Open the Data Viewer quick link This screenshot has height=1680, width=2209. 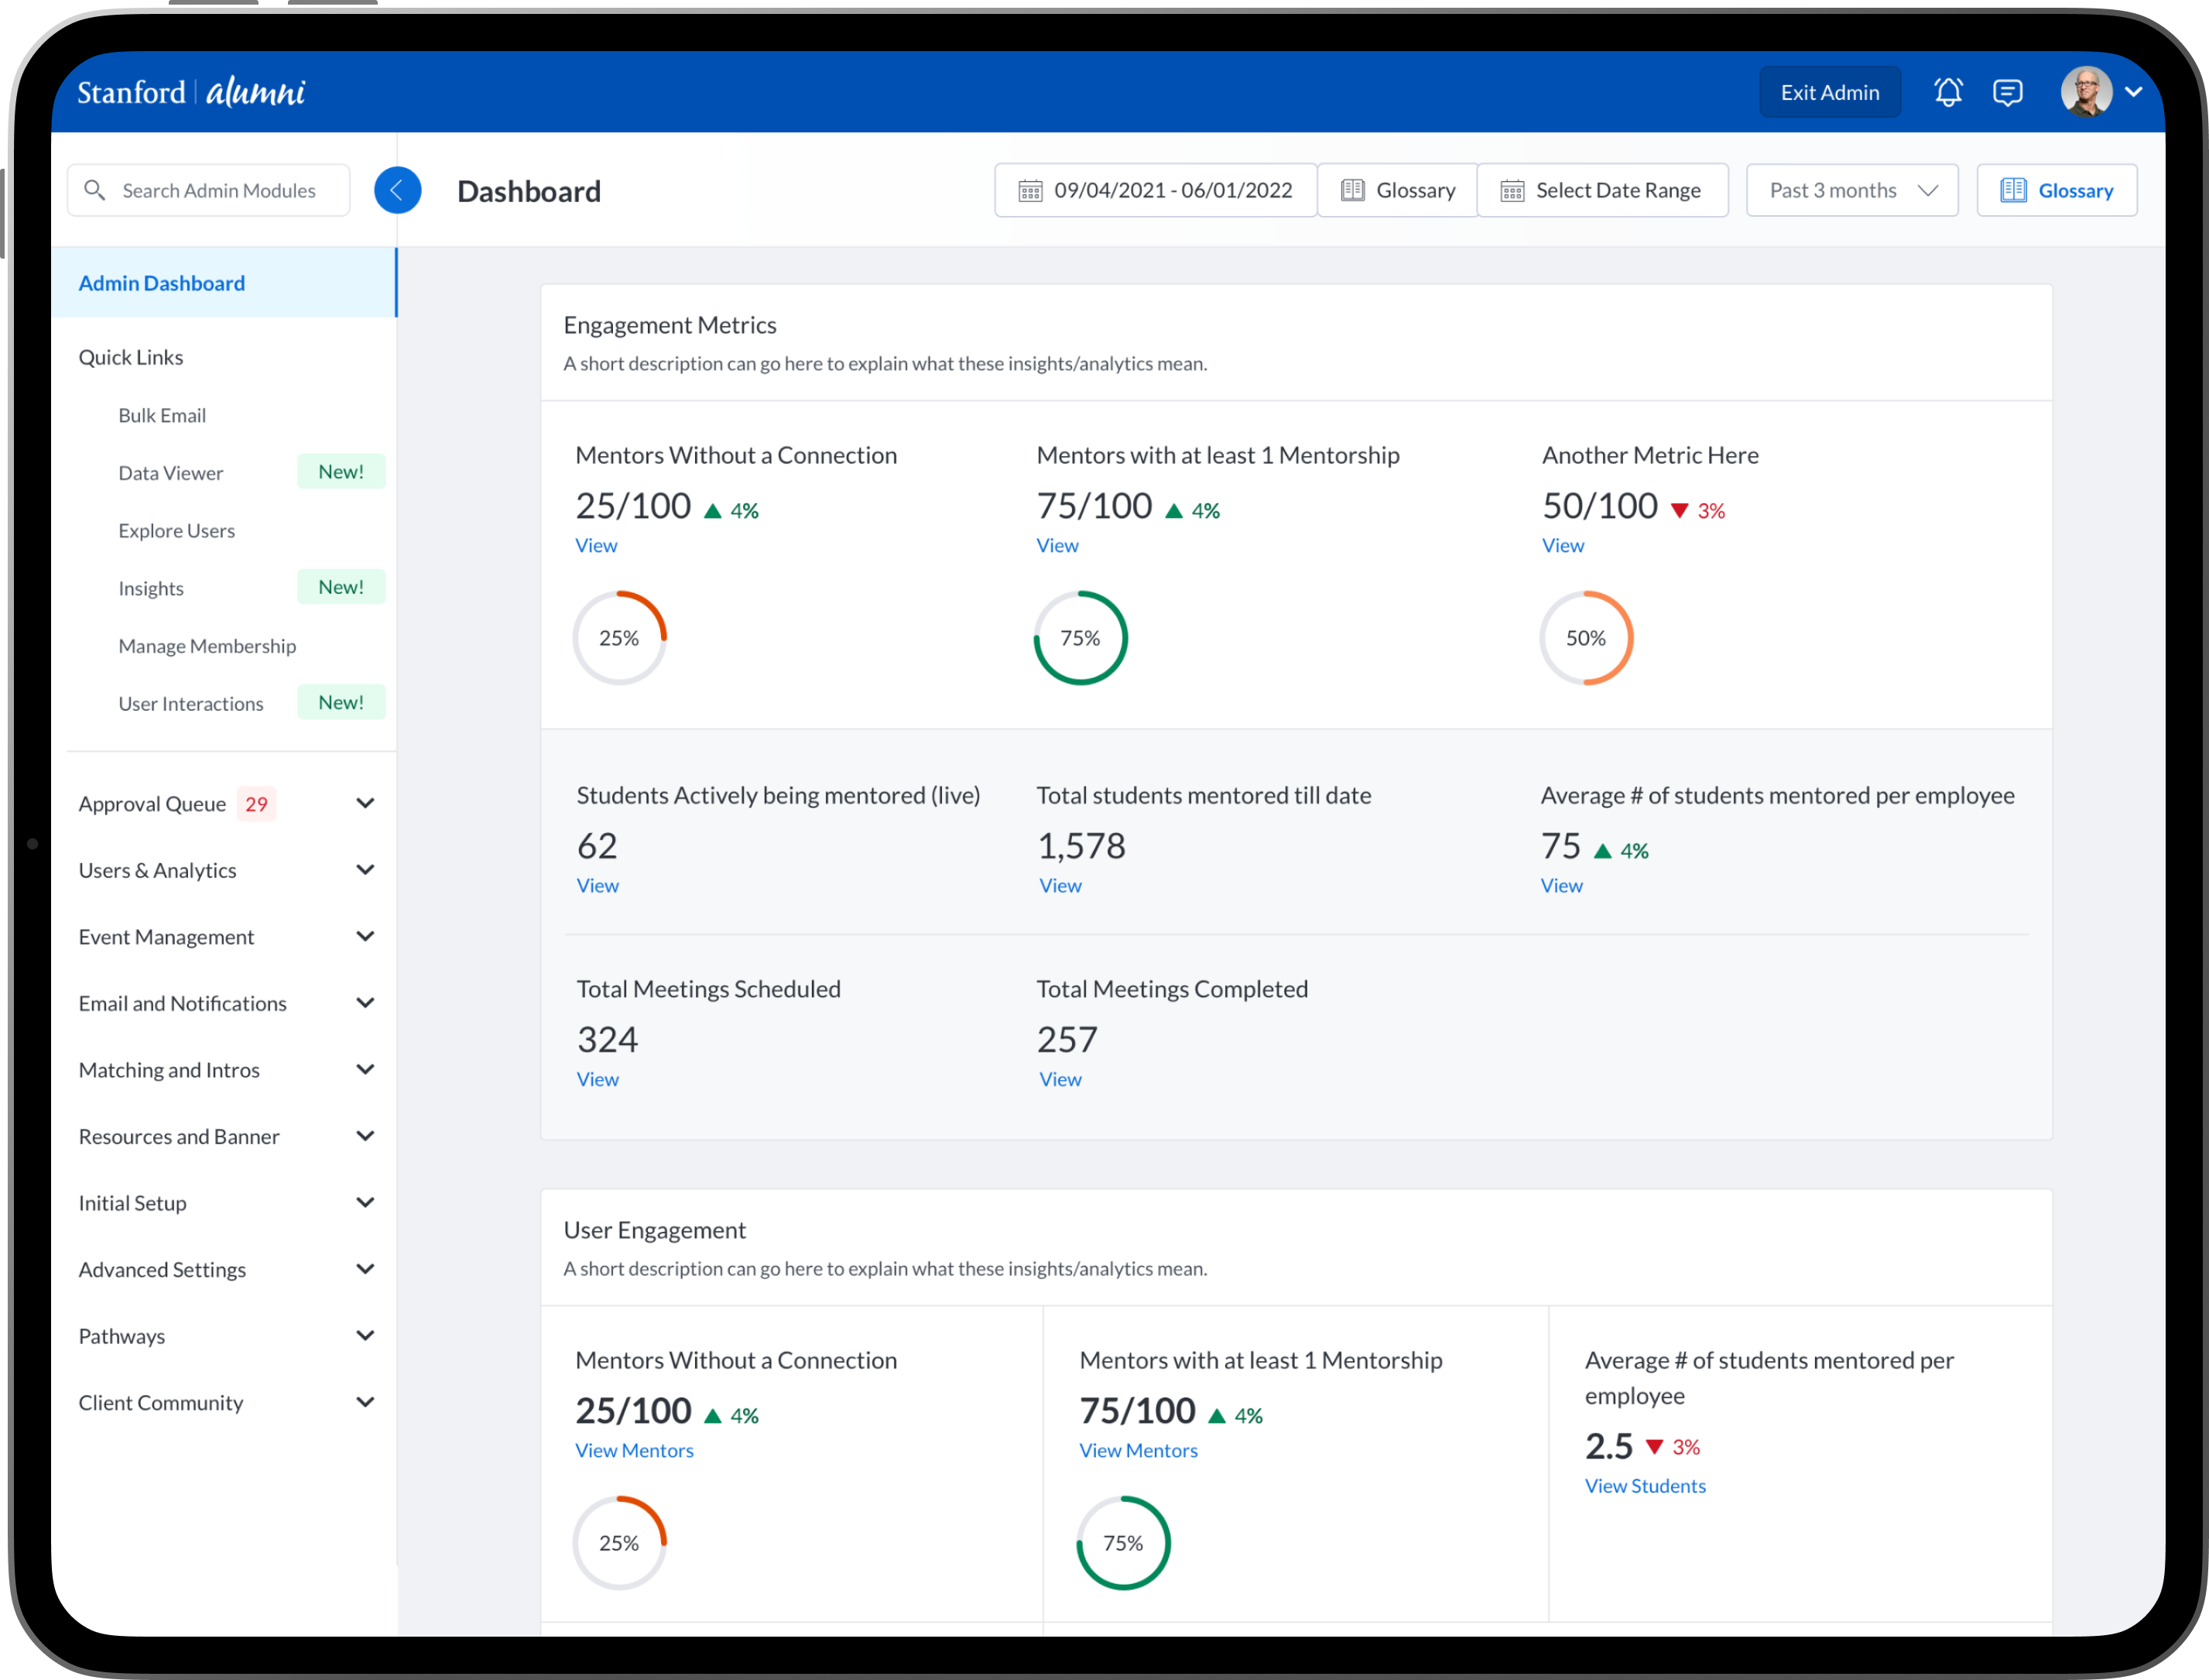(x=171, y=473)
